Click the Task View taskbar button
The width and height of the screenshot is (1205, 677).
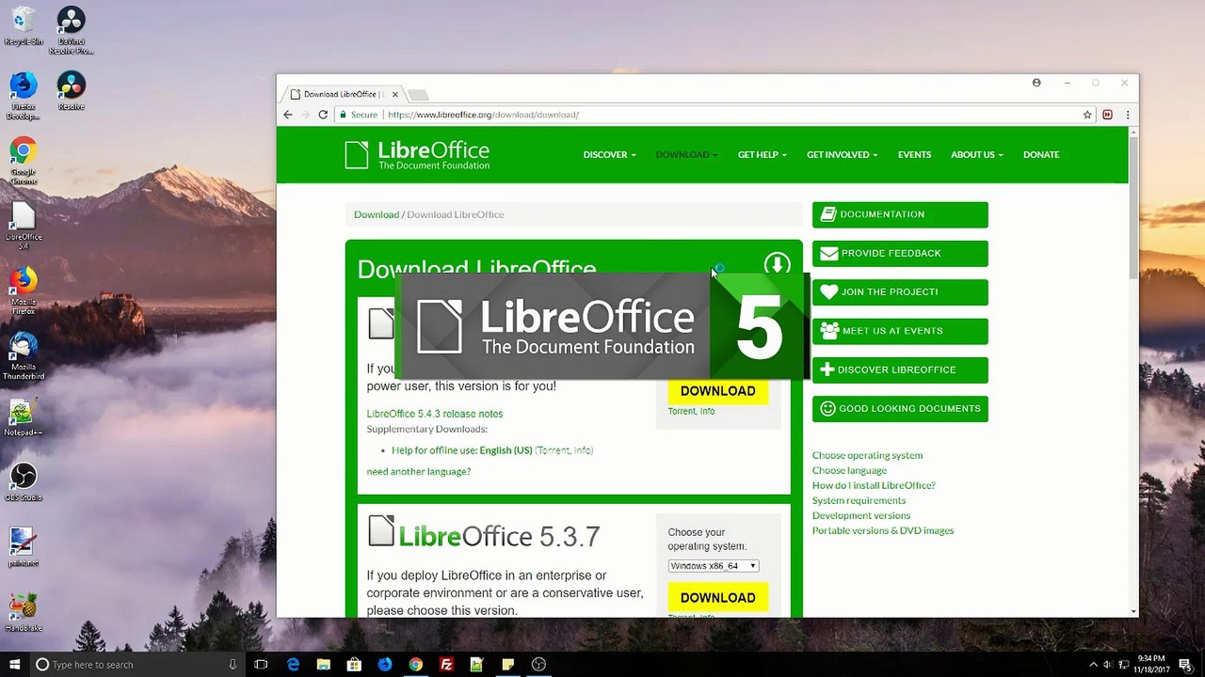pos(261,665)
